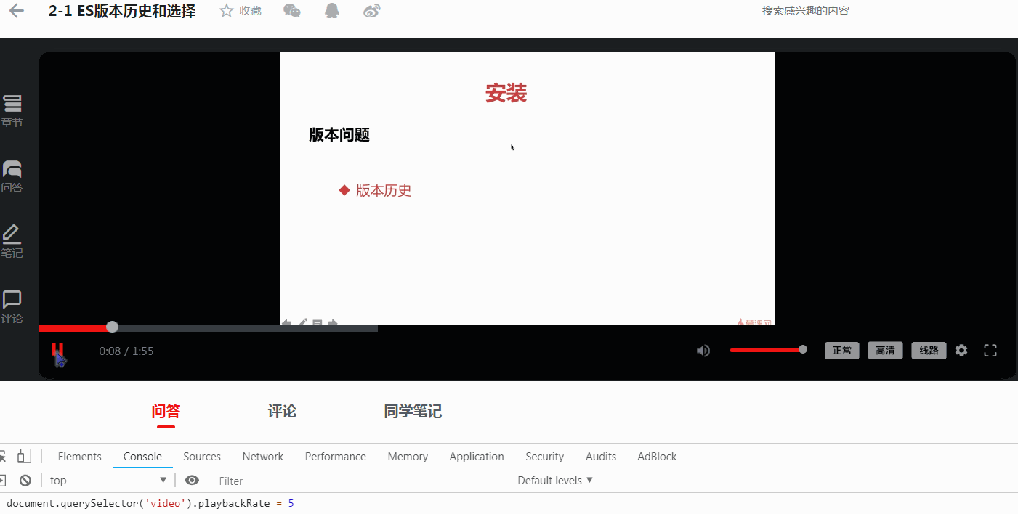Clear the console with the clear icon
Image resolution: width=1018 pixels, height=514 pixels.
(x=26, y=480)
